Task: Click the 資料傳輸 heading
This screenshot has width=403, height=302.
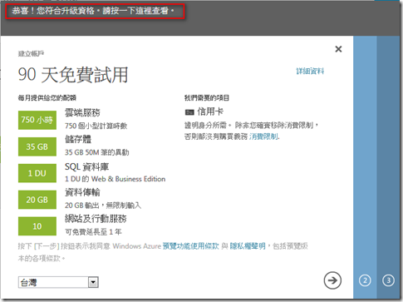Action: tap(82, 192)
